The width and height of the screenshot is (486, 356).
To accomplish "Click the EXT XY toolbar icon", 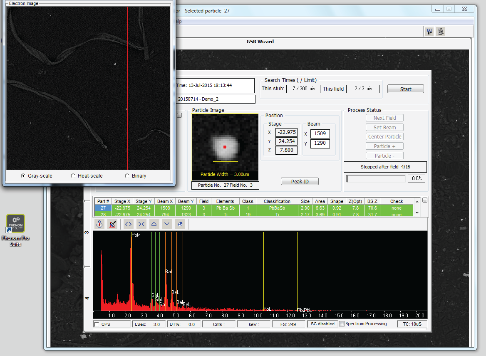I will (429, 31).
